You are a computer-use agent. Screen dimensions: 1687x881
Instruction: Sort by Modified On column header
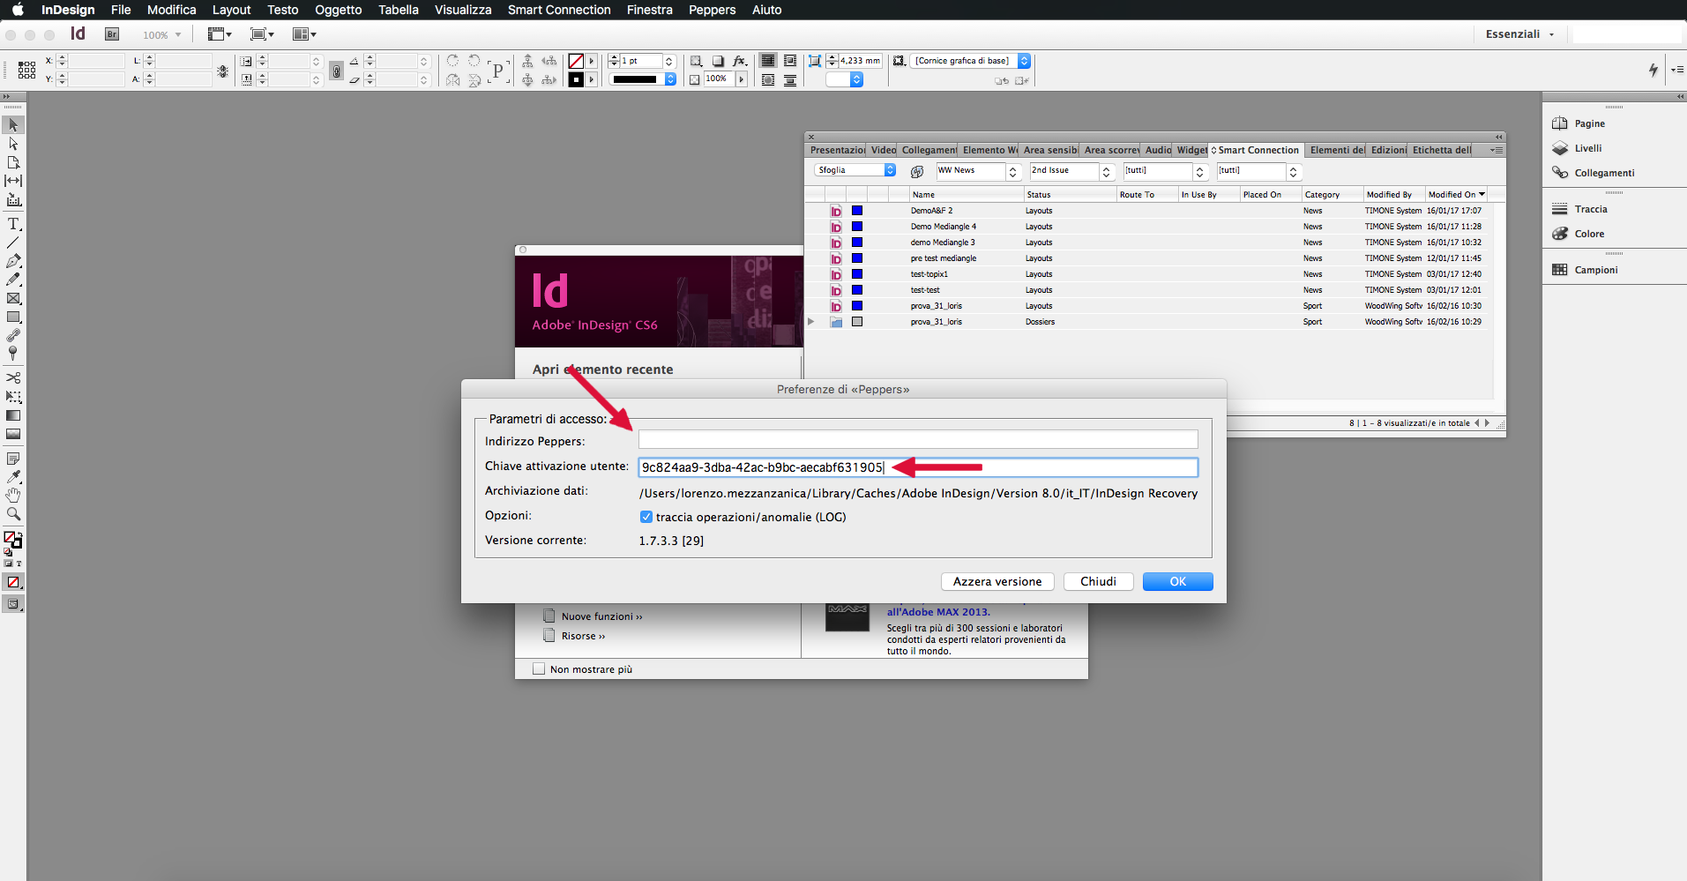(x=1456, y=194)
